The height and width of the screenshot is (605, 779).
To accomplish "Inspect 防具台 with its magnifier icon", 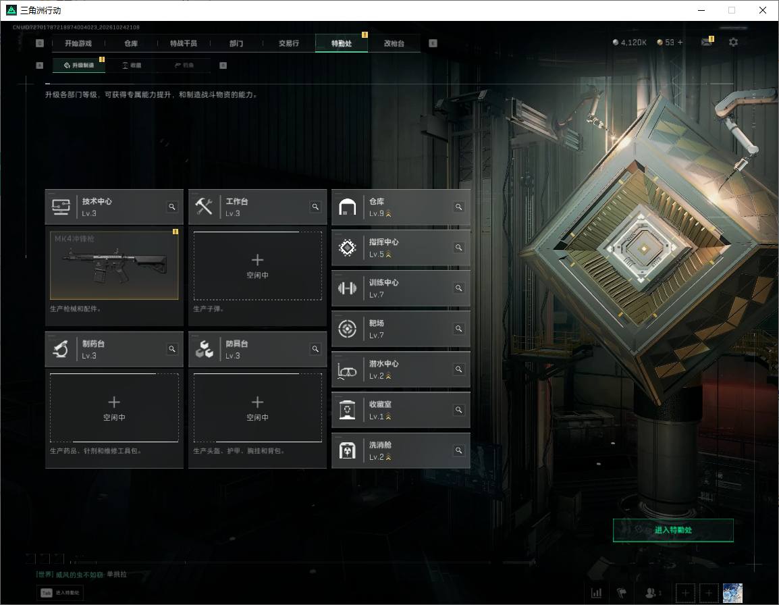I will click(x=315, y=349).
